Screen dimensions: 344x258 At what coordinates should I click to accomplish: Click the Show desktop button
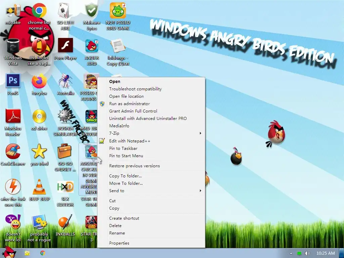pos(342,253)
